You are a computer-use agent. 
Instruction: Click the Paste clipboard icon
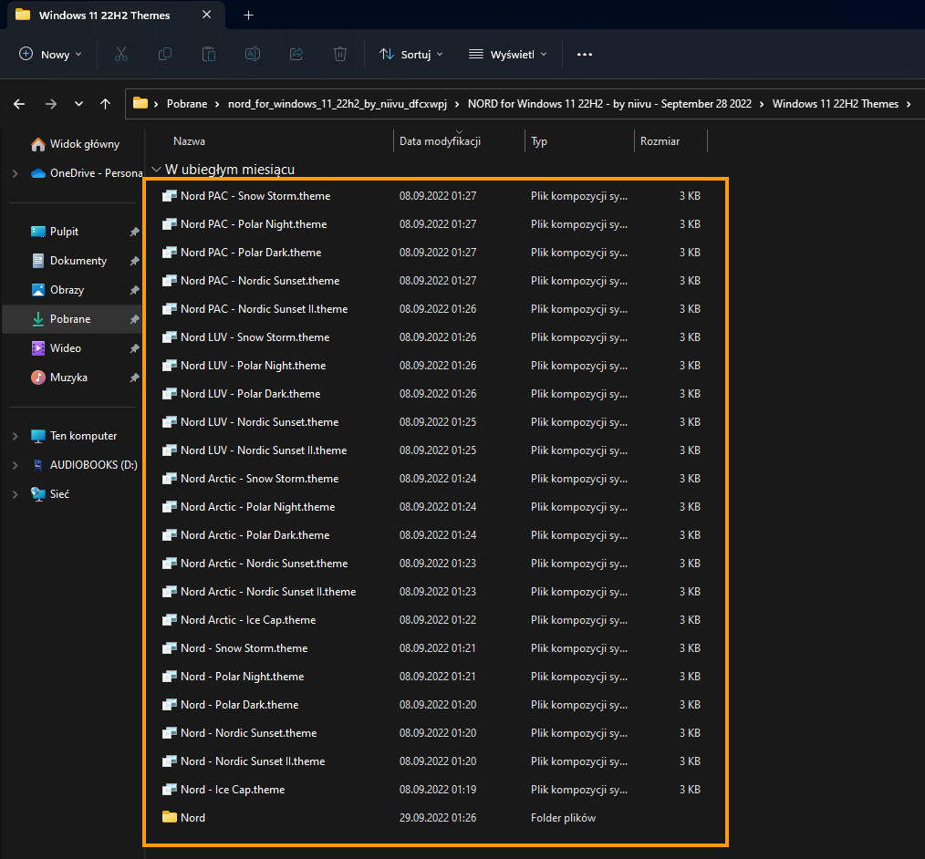tap(209, 54)
